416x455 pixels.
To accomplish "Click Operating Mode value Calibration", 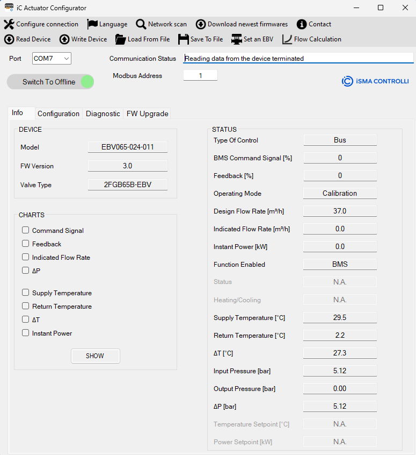I will [x=340, y=193].
